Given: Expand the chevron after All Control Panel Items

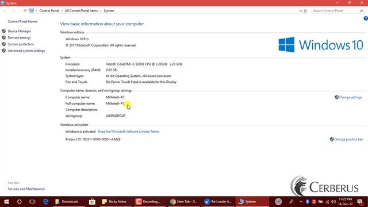Looking at the screenshot, I should tap(101, 11).
